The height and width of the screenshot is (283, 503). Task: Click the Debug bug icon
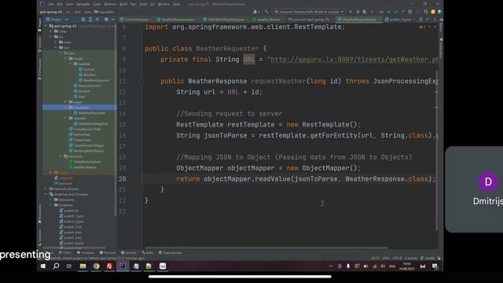point(358,12)
